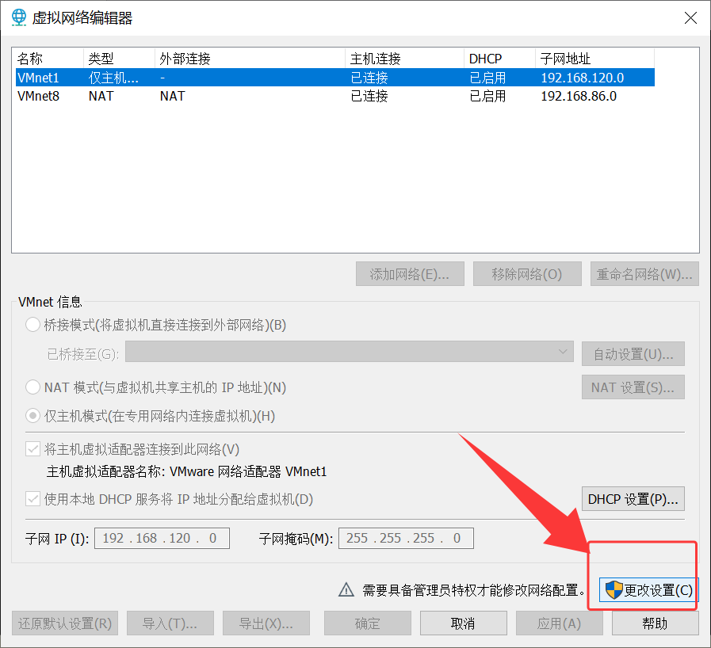Click the 重命名网络(W)... button
Screen dimensions: 711x648
(644, 274)
